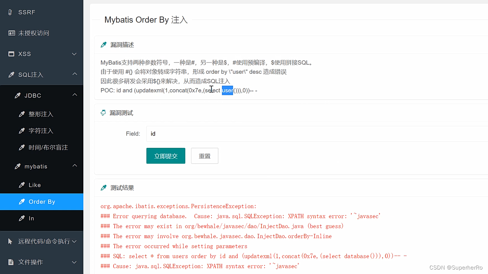Image resolution: width=488 pixels, height=274 pixels.
Task: Collapse the JDBC submenu chevron
Action: point(74,95)
